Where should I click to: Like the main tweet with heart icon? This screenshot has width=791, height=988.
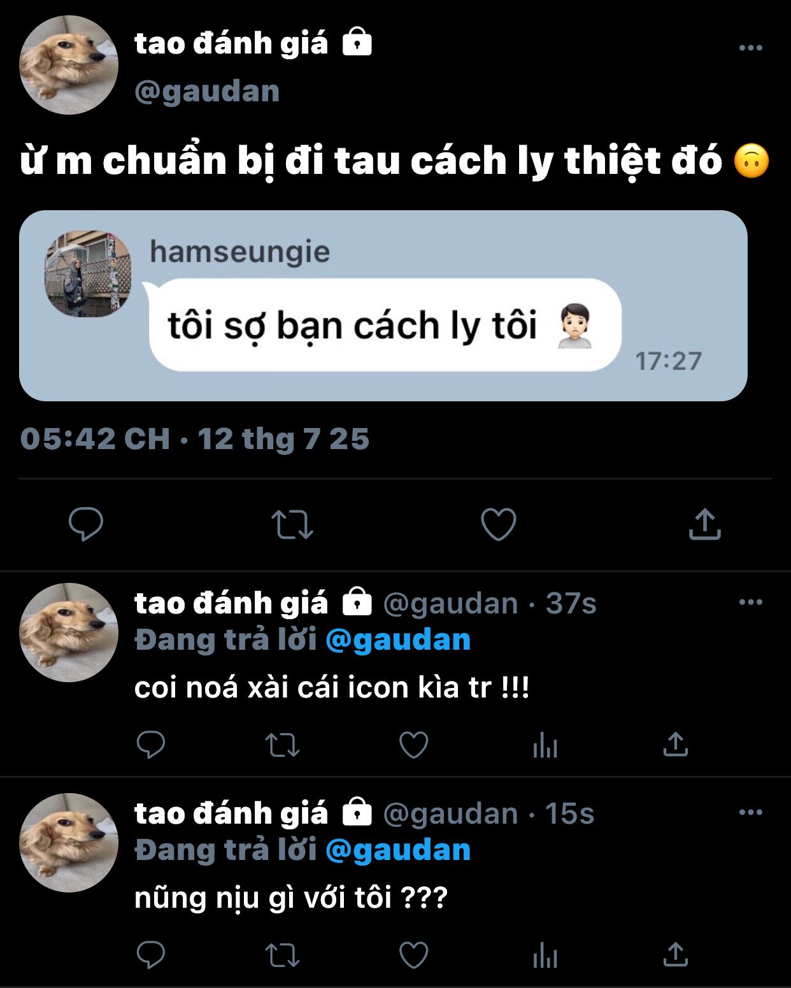click(x=498, y=524)
